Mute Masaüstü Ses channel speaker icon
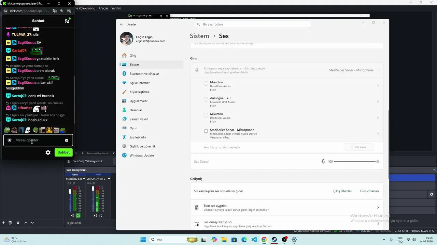 pyautogui.click(x=72, y=215)
